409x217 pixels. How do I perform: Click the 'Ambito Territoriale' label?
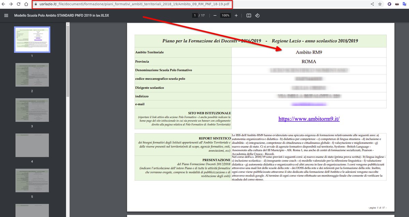point(150,52)
